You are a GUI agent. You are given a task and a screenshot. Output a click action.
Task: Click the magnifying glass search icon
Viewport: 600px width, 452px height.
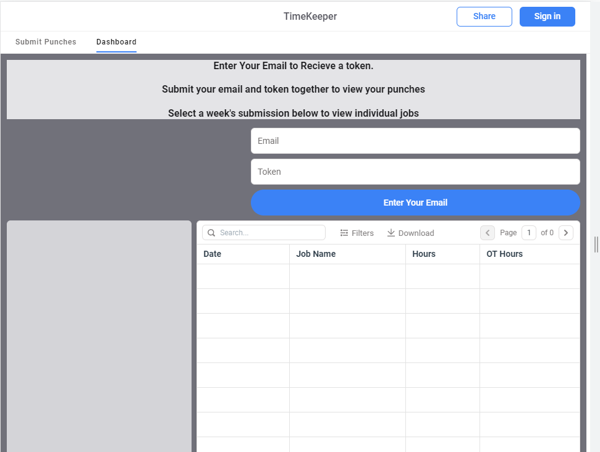click(x=211, y=233)
